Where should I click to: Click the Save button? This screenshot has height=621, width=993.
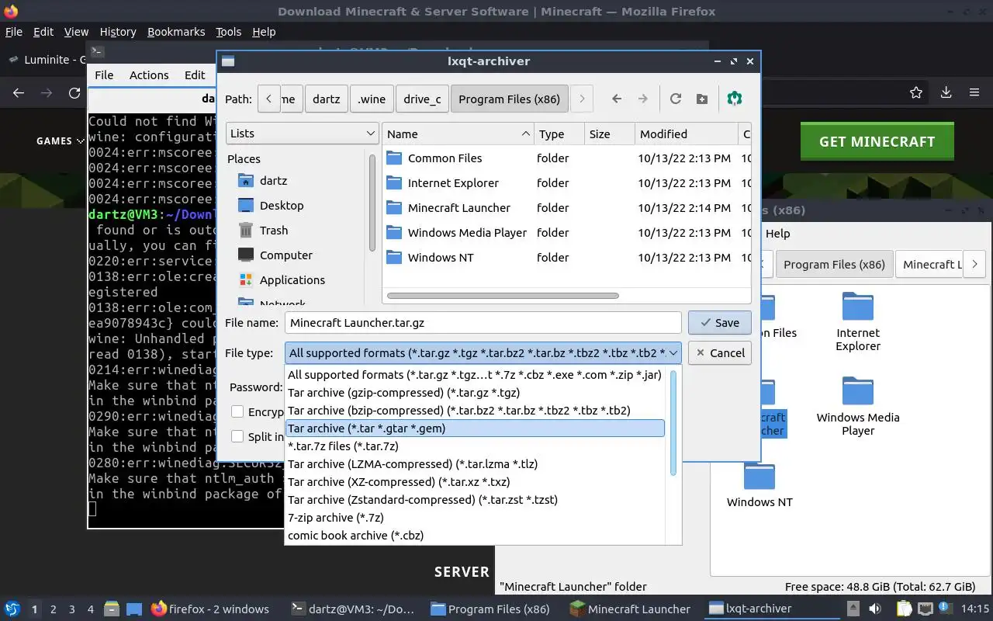coord(719,323)
